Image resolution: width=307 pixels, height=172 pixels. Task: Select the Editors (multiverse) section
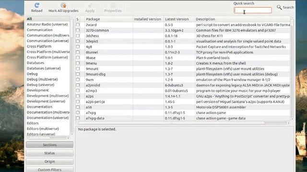coord(43,129)
